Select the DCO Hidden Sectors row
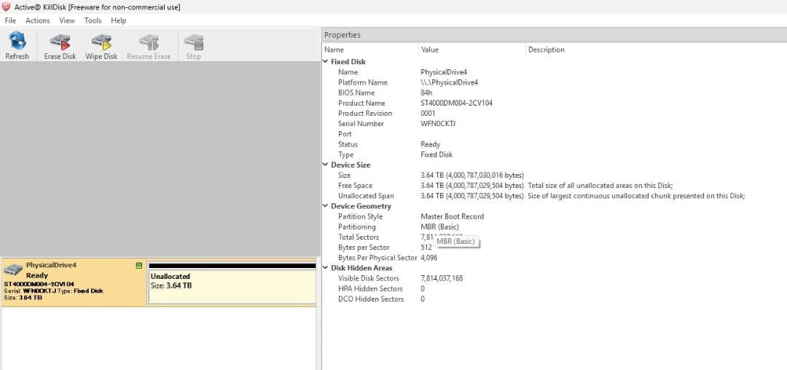 pos(554,299)
